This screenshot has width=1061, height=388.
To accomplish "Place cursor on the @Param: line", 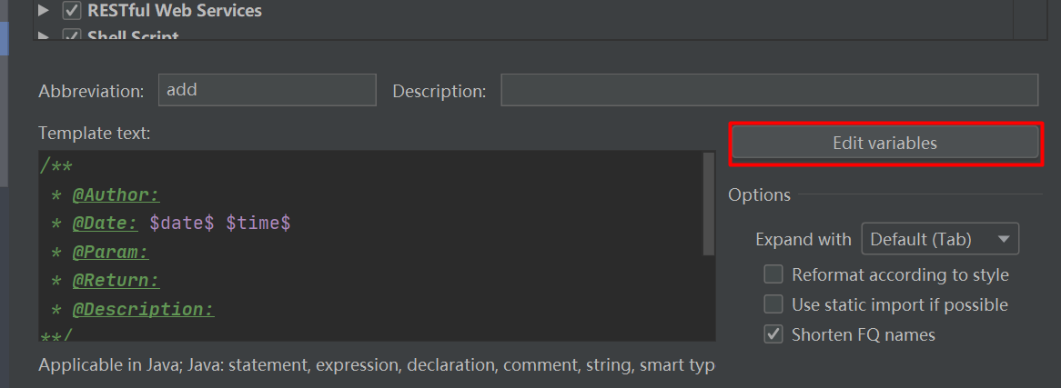I will point(110,253).
